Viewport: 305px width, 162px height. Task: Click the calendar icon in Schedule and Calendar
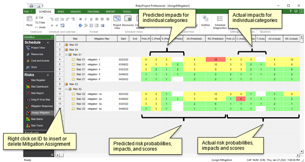[62, 25]
